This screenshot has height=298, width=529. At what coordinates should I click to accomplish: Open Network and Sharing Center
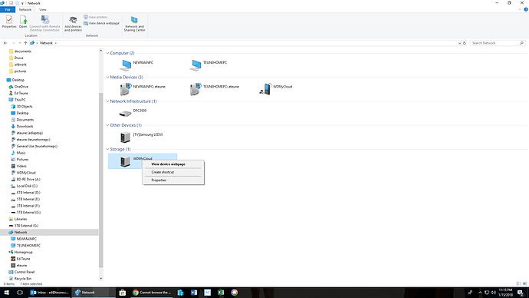click(x=134, y=24)
